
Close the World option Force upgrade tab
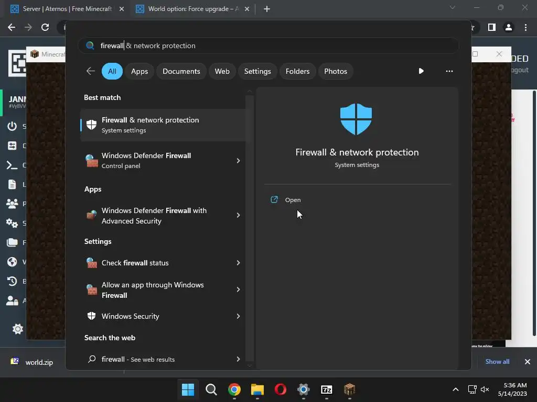point(247,9)
